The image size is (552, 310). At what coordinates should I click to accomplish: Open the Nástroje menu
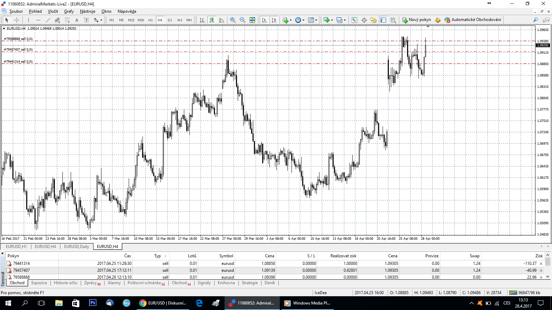(x=88, y=11)
